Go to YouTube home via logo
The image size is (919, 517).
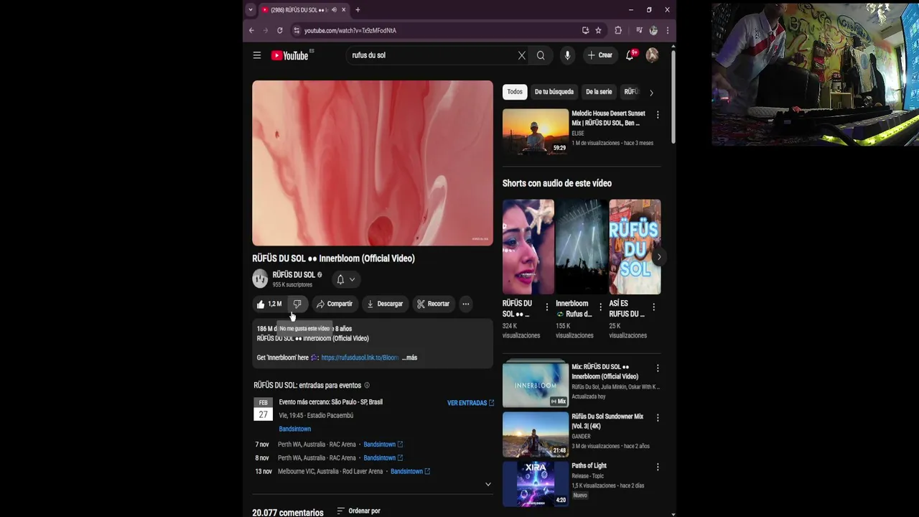[x=289, y=55]
